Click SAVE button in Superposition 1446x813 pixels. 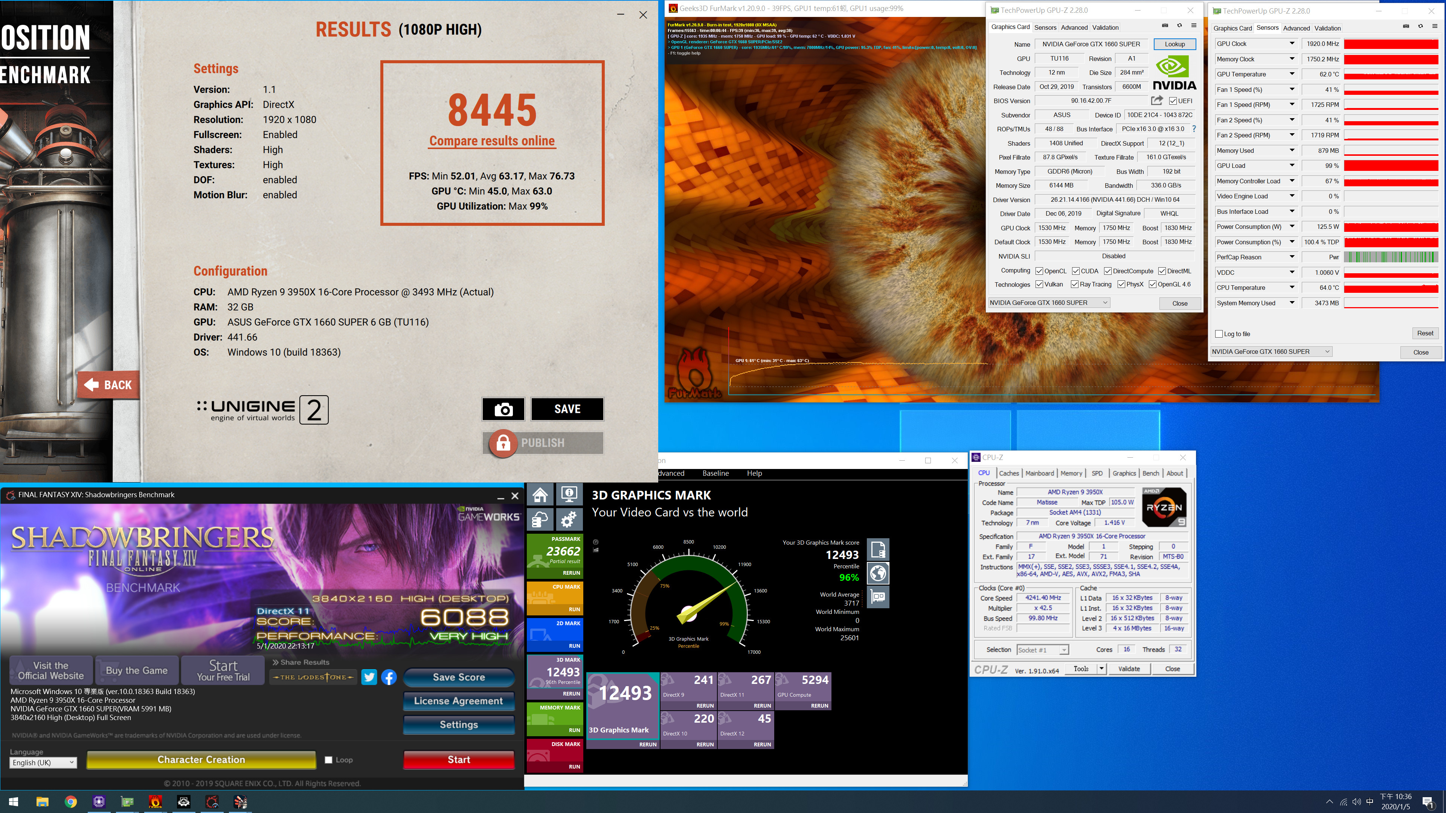pyautogui.click(x=567, y=409)
